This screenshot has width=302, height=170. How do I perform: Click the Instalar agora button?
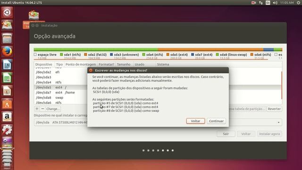(x=269, y=134)
